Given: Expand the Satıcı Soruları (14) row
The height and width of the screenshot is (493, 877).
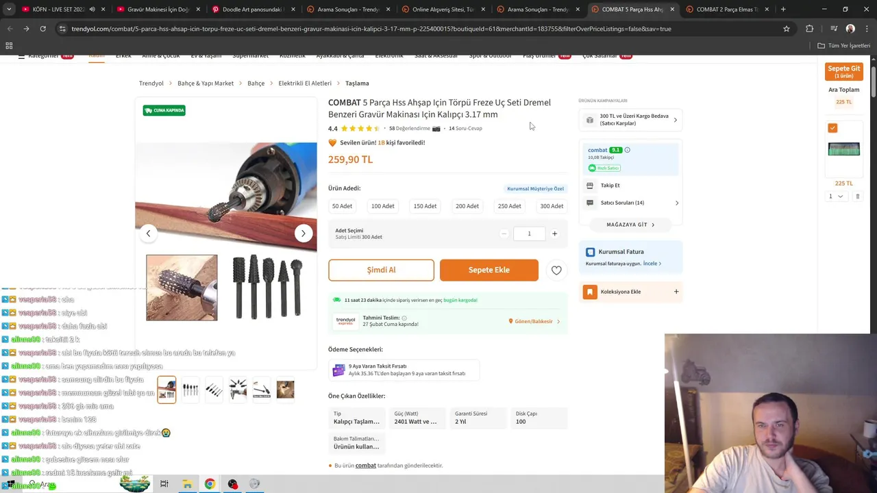Looking at the screenshot, I should [x=630, y=203].
